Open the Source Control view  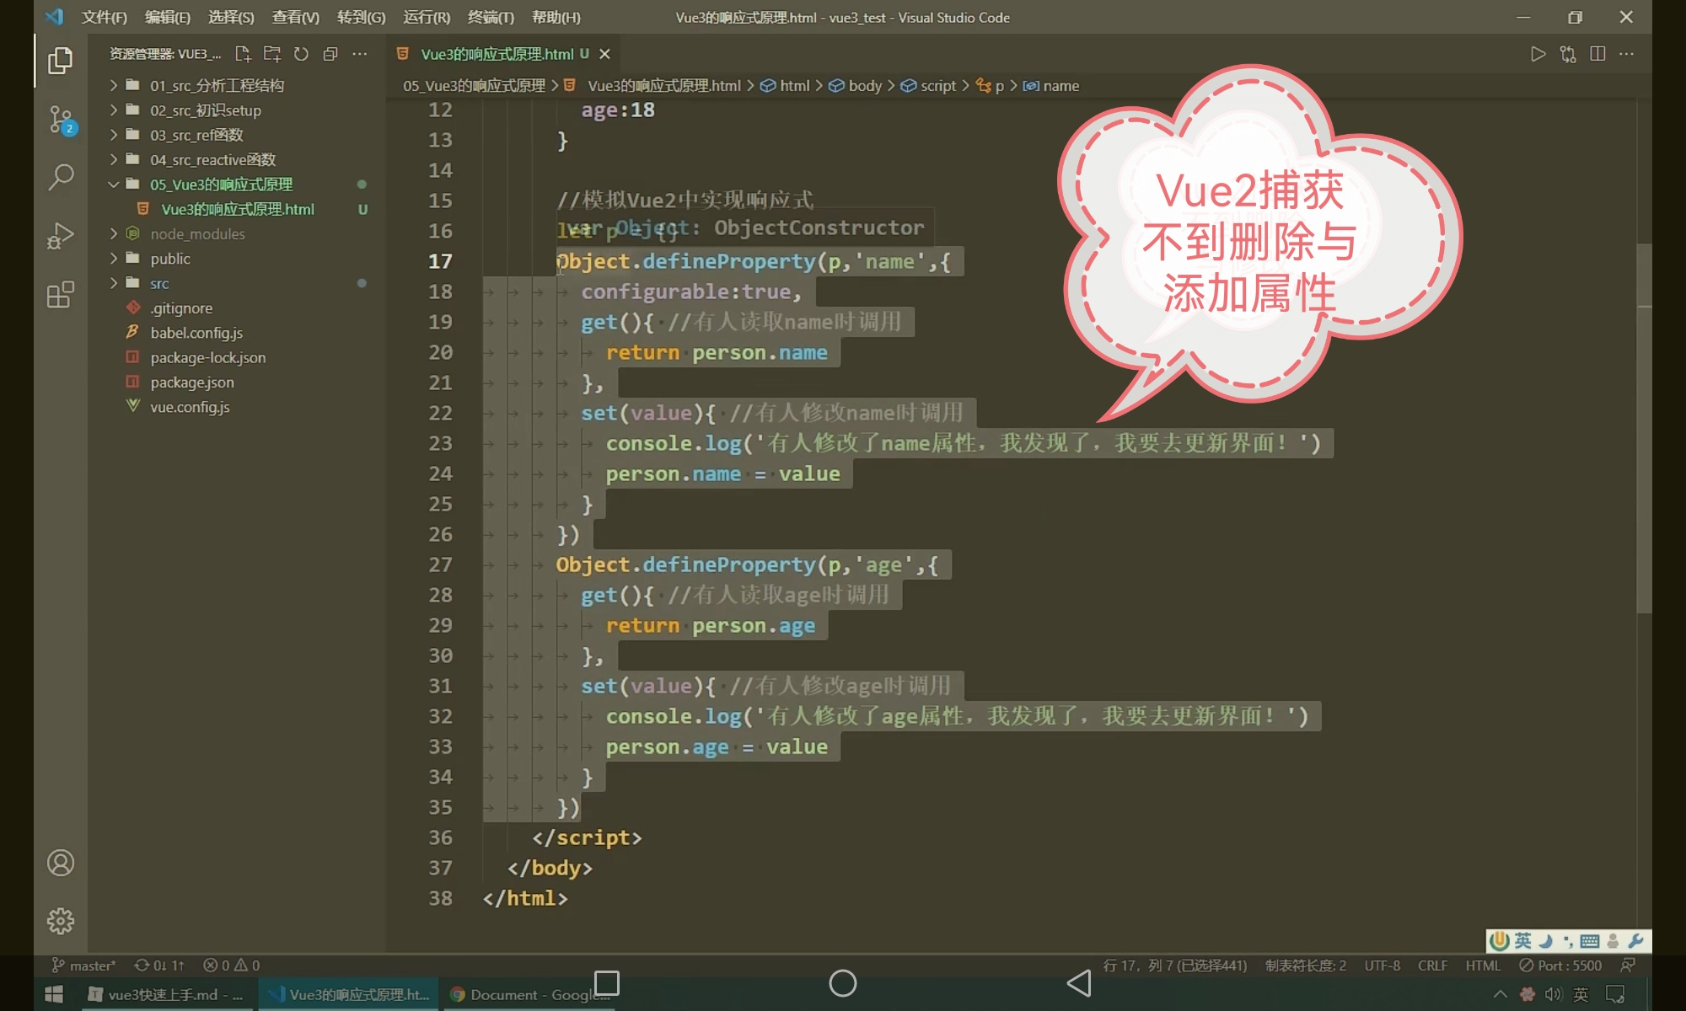[x=61, y=119]
